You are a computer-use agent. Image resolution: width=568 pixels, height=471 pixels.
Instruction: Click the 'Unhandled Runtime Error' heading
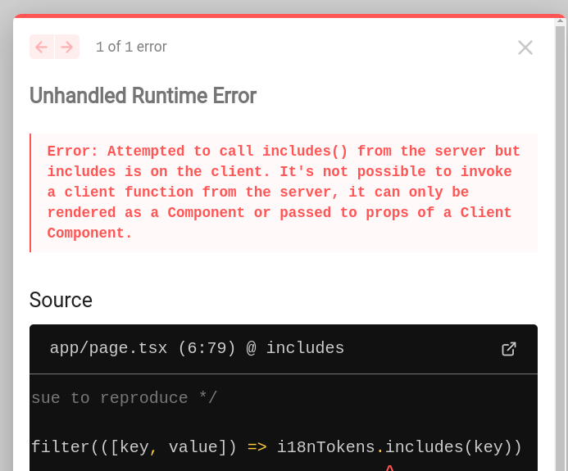click(143, 96)
